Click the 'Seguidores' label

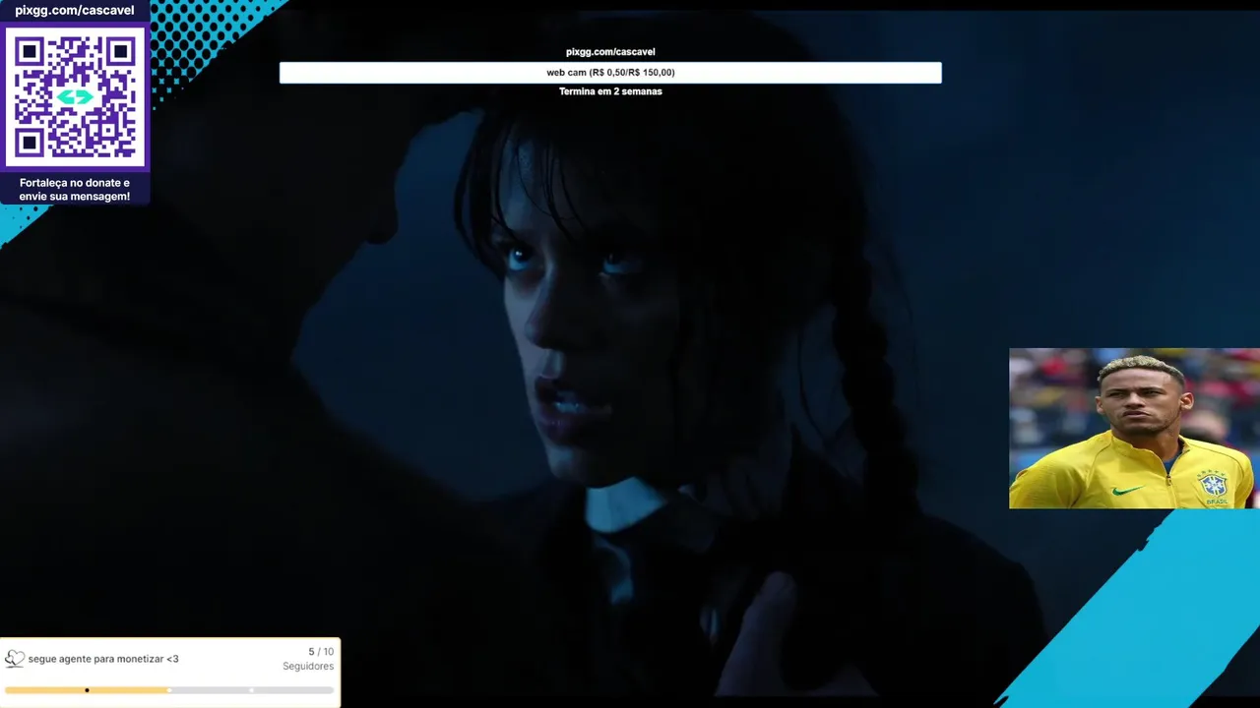(308, 667)
